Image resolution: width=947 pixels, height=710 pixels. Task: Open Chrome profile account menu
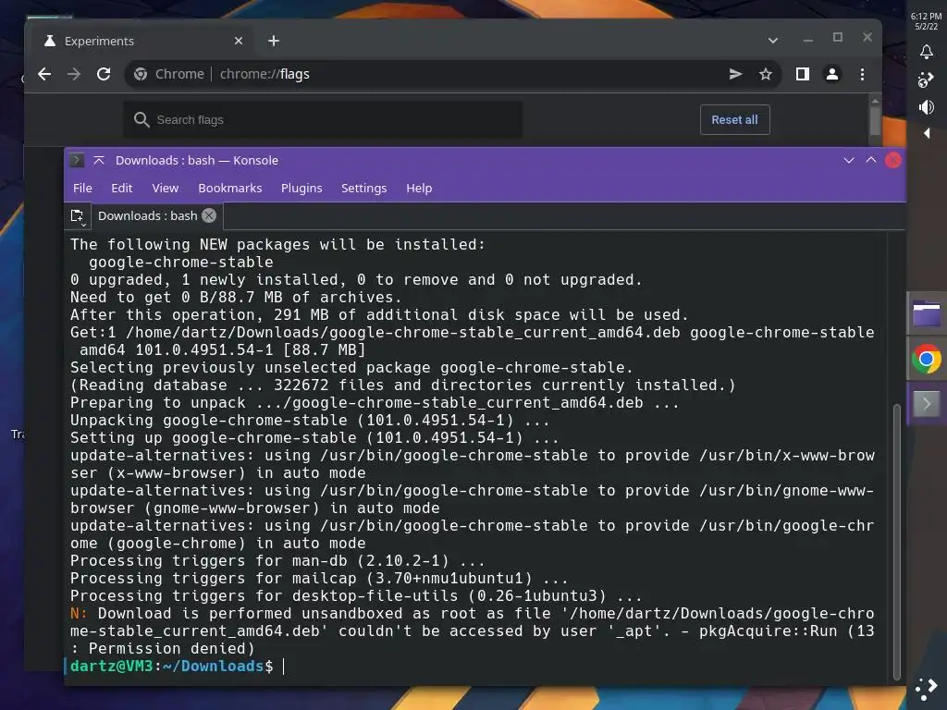click(832, 74)
